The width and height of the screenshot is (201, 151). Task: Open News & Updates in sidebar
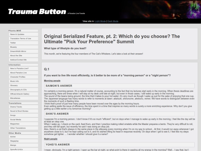23,34
